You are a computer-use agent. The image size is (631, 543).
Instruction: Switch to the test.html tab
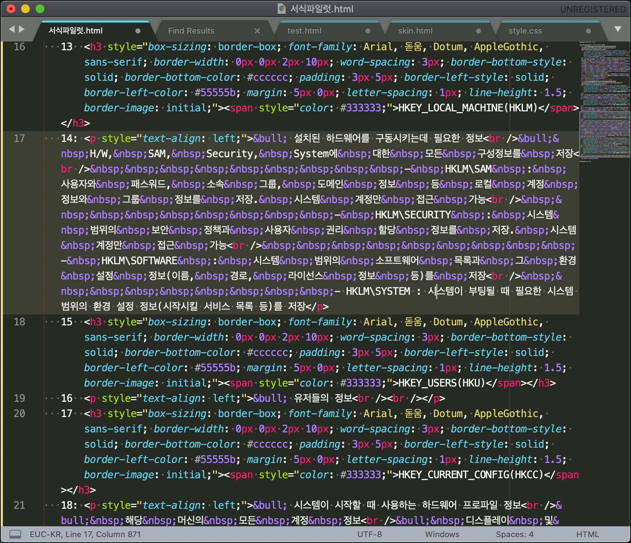(x=304, y=31)
